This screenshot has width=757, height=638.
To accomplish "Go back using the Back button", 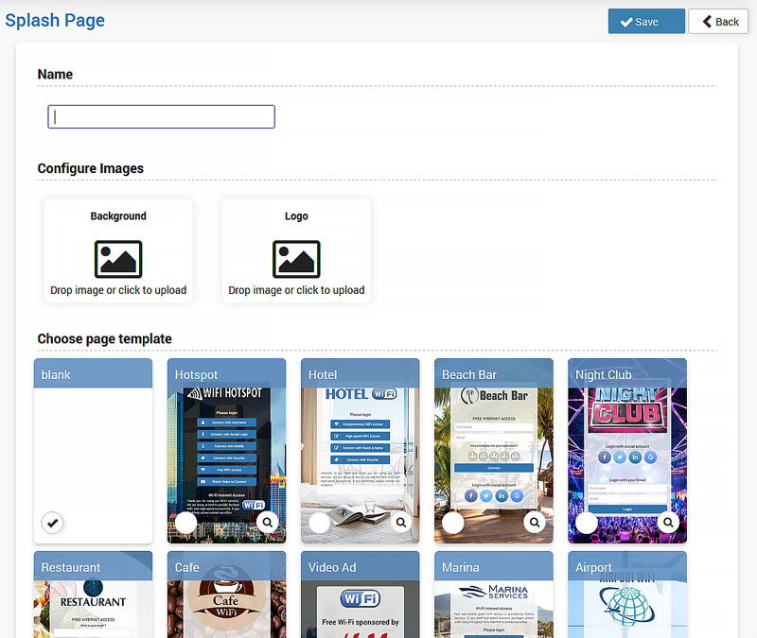I will (718, 21).
